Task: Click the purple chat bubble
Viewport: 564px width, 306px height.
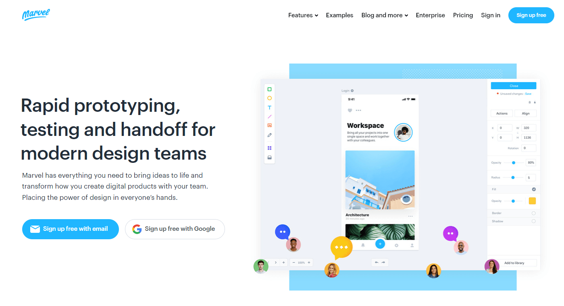Action: [450, 234]
